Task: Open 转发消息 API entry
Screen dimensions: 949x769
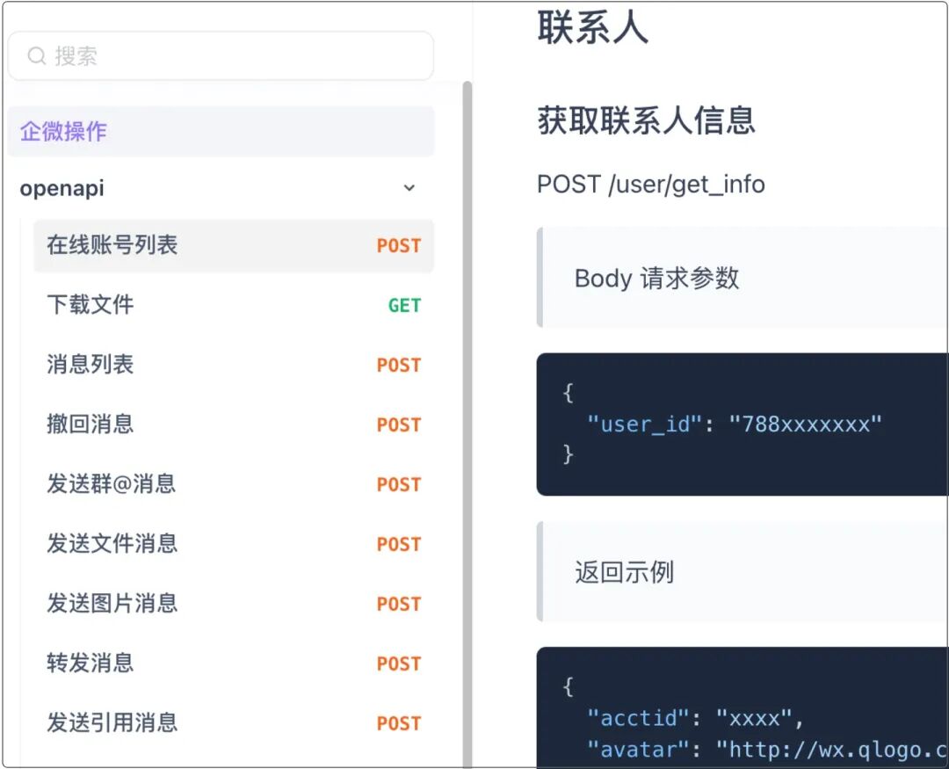Action: pyautogui.click(x=234, y=663)
